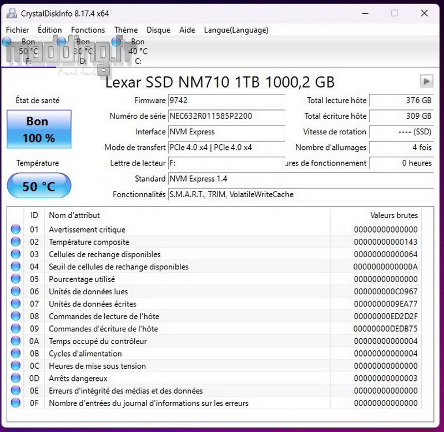Click status icon of Pourcentage utilisé row
This screenshot has height=432, width=444.
[16, 279]
